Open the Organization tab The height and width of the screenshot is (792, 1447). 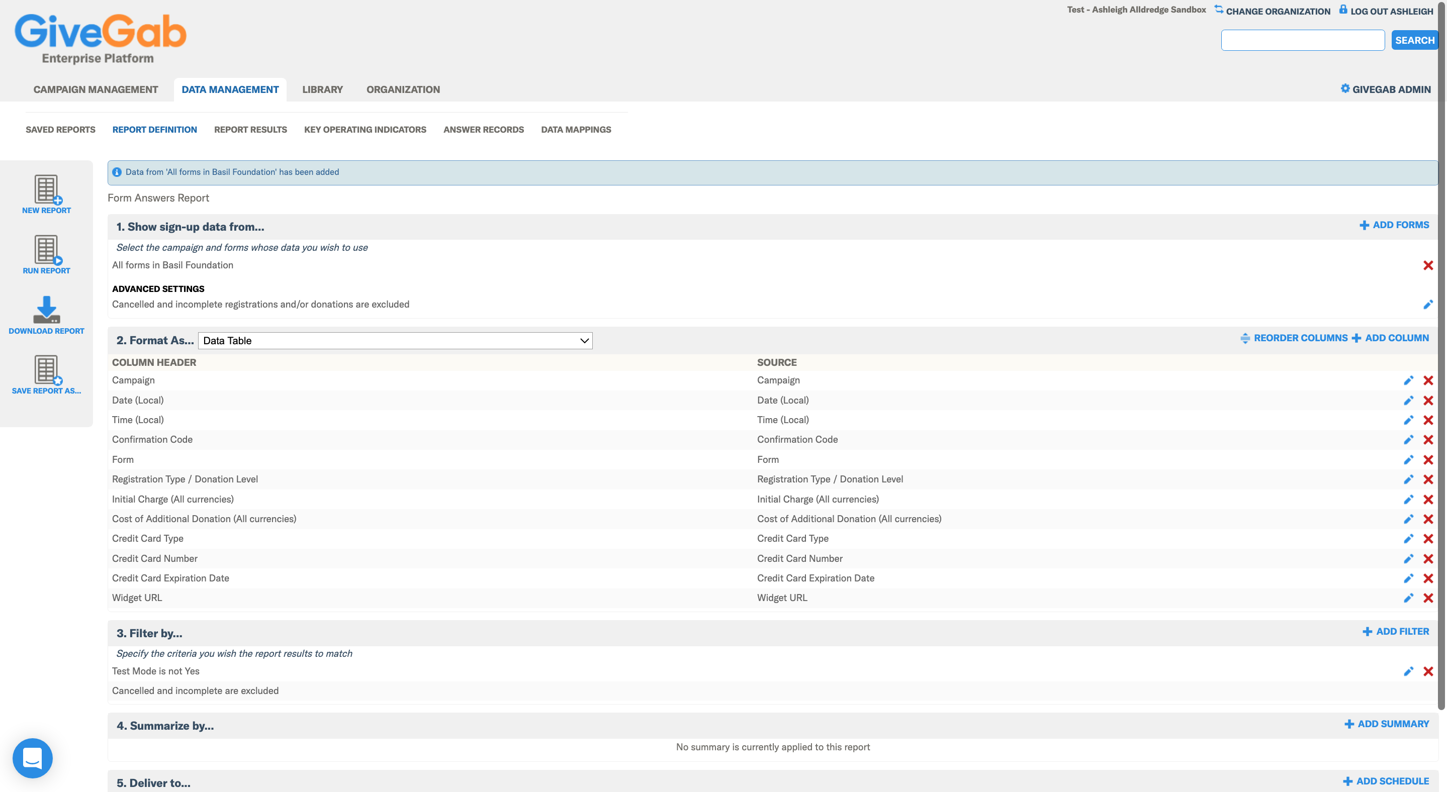click(403, 89)
